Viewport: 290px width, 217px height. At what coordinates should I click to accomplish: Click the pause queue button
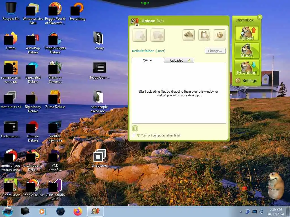click(135, 128)
